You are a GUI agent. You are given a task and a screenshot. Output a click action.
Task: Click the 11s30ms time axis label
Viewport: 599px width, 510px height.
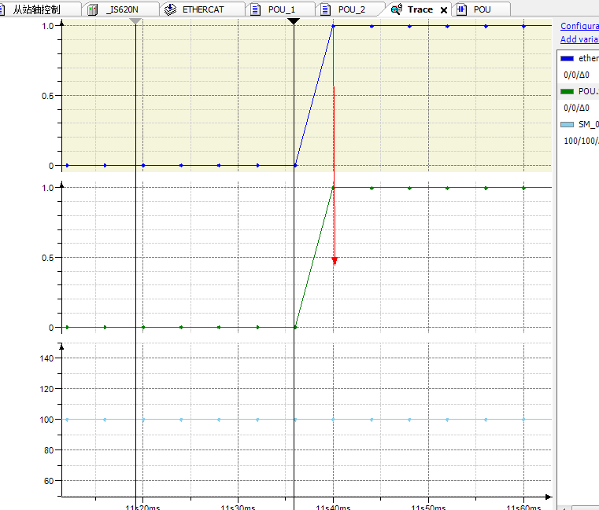coord(238,507)
